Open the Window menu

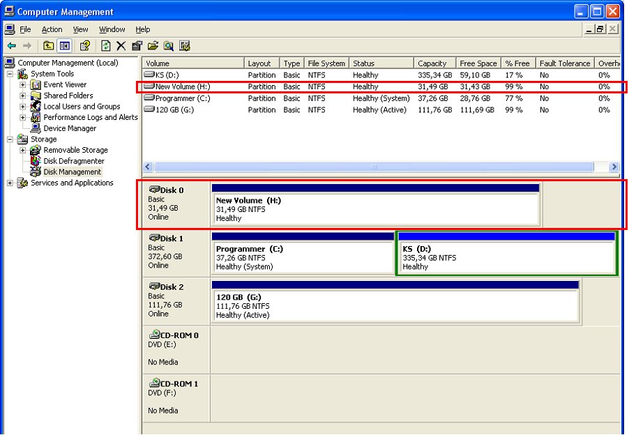112,29
